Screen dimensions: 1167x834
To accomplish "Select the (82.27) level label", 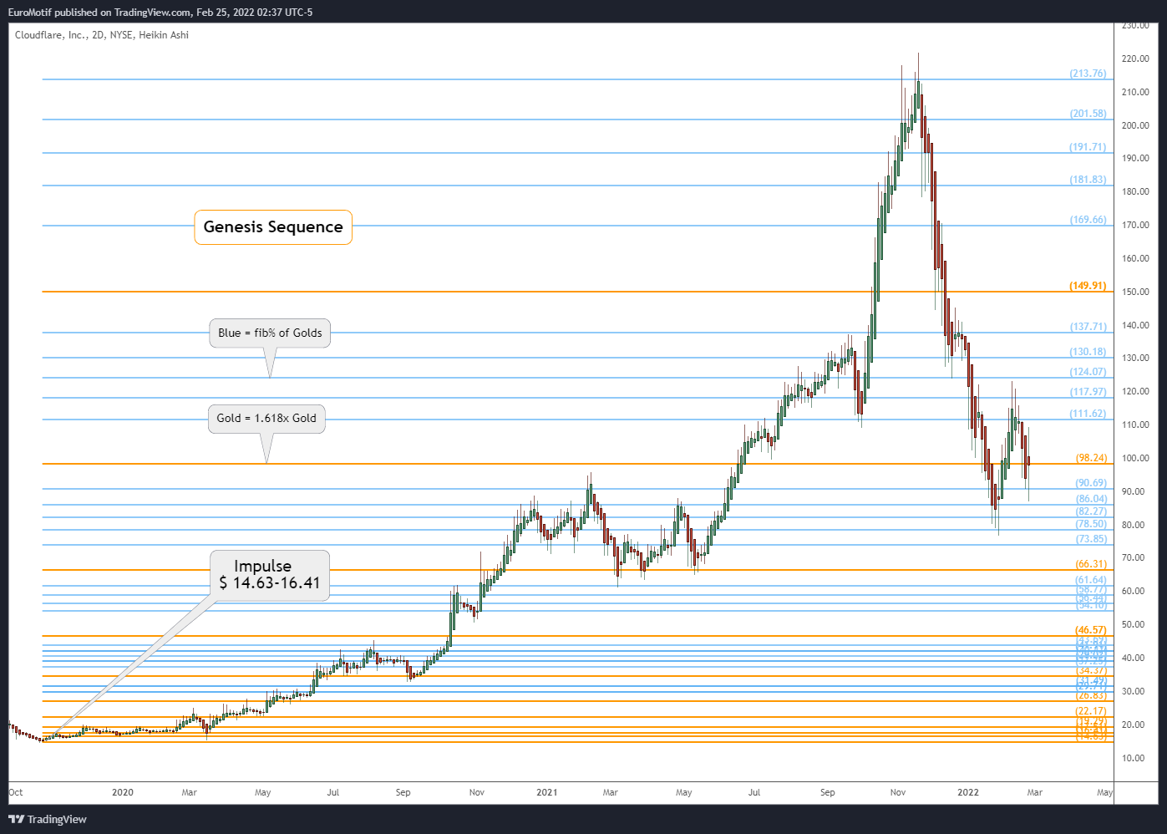I will (1091, 511).
